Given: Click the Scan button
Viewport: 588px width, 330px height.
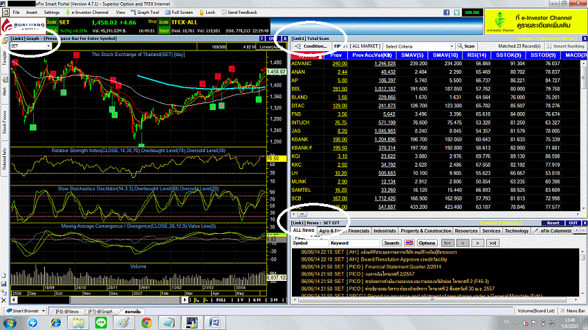Looking at the screenshot, I should pyautogui.click(x=466, y=46).
